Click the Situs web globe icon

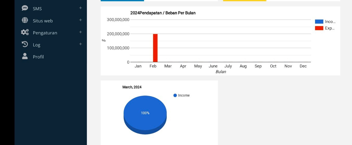[25, 20]
